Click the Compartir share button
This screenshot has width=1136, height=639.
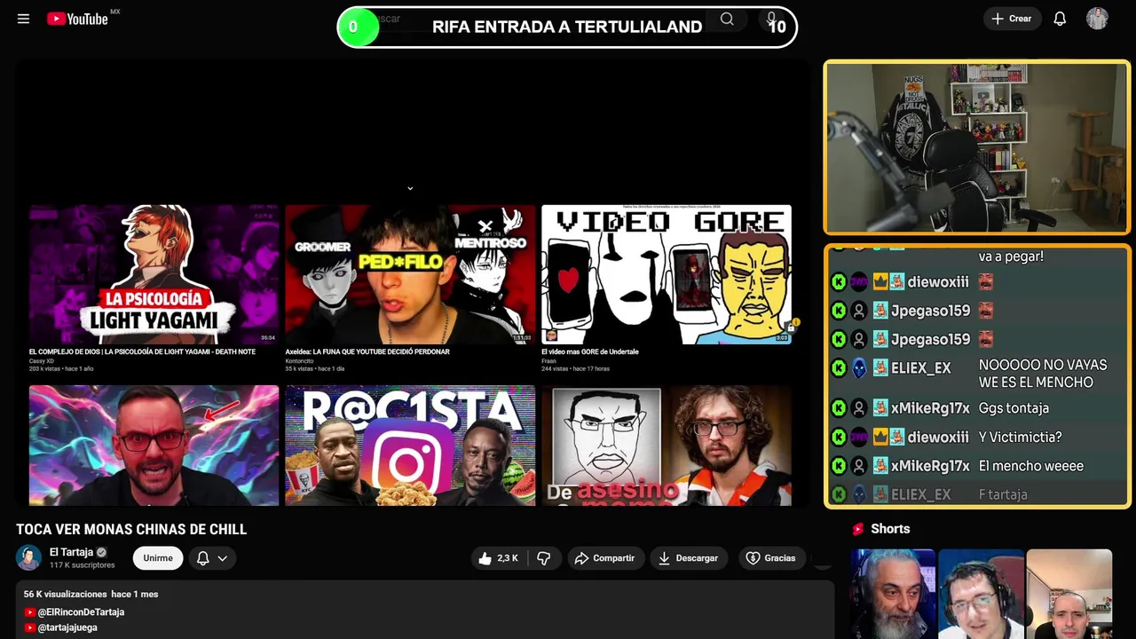point(604,558)
